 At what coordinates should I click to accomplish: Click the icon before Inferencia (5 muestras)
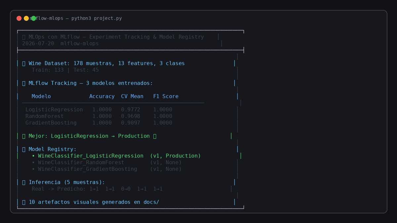click(x=24, y=182)
